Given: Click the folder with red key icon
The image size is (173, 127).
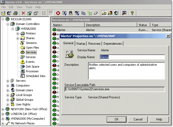Looking at the screenshot, I should [110, 13].
